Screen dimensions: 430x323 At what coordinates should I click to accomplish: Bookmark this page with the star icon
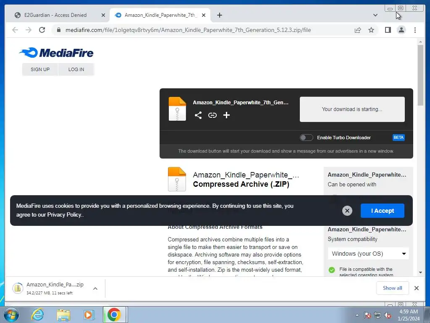pos(371,30)
